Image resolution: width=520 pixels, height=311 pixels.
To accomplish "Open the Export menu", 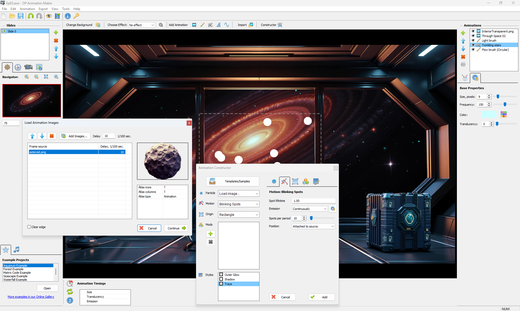I will point(43,9).
